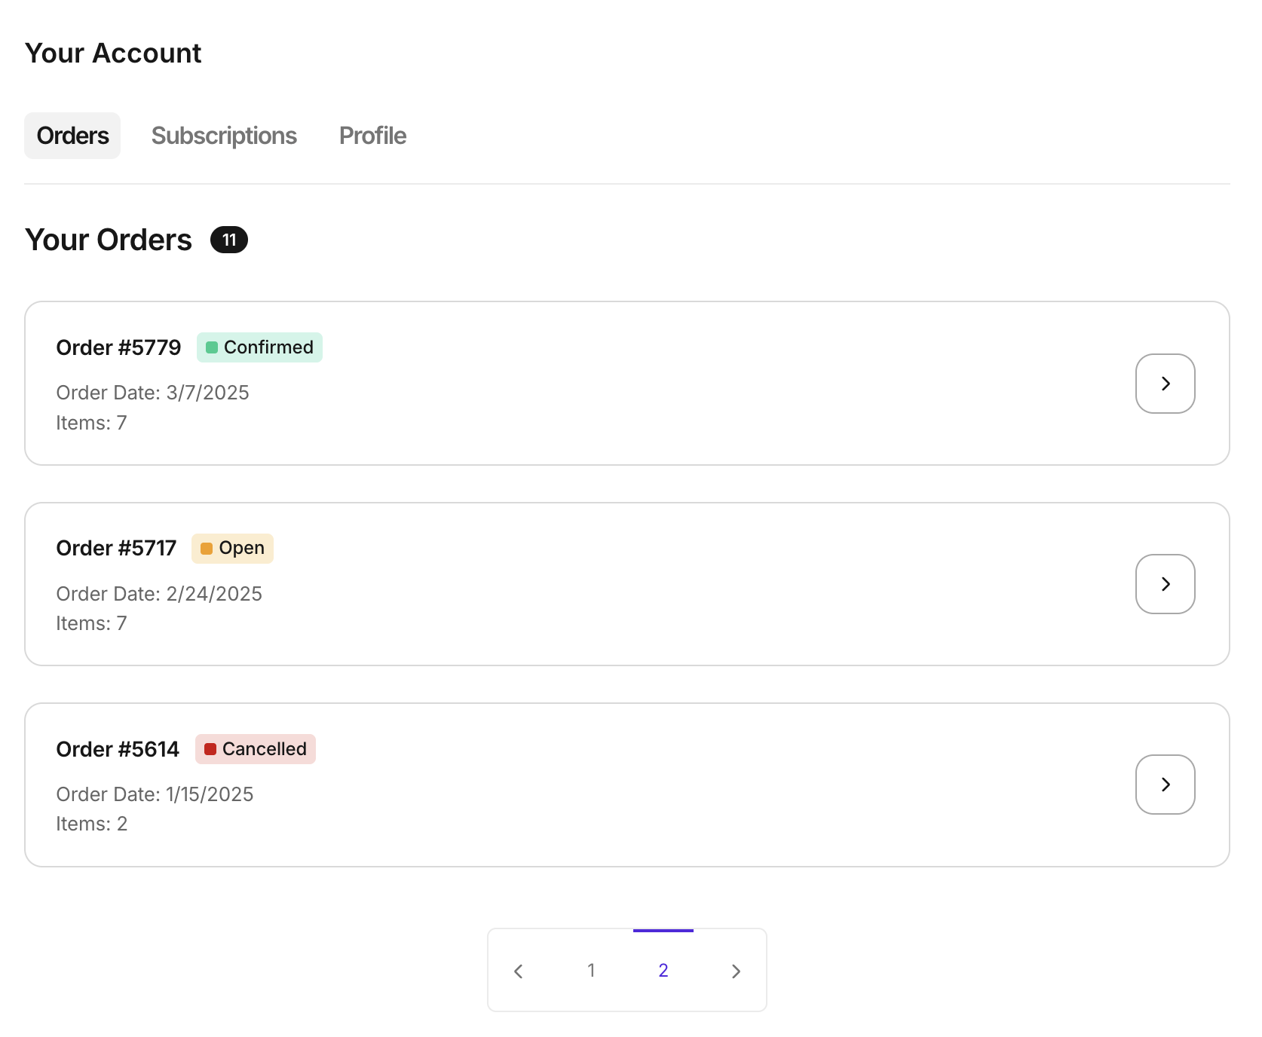
Task: Click the Order #5614 title
Action: point(118,749)
